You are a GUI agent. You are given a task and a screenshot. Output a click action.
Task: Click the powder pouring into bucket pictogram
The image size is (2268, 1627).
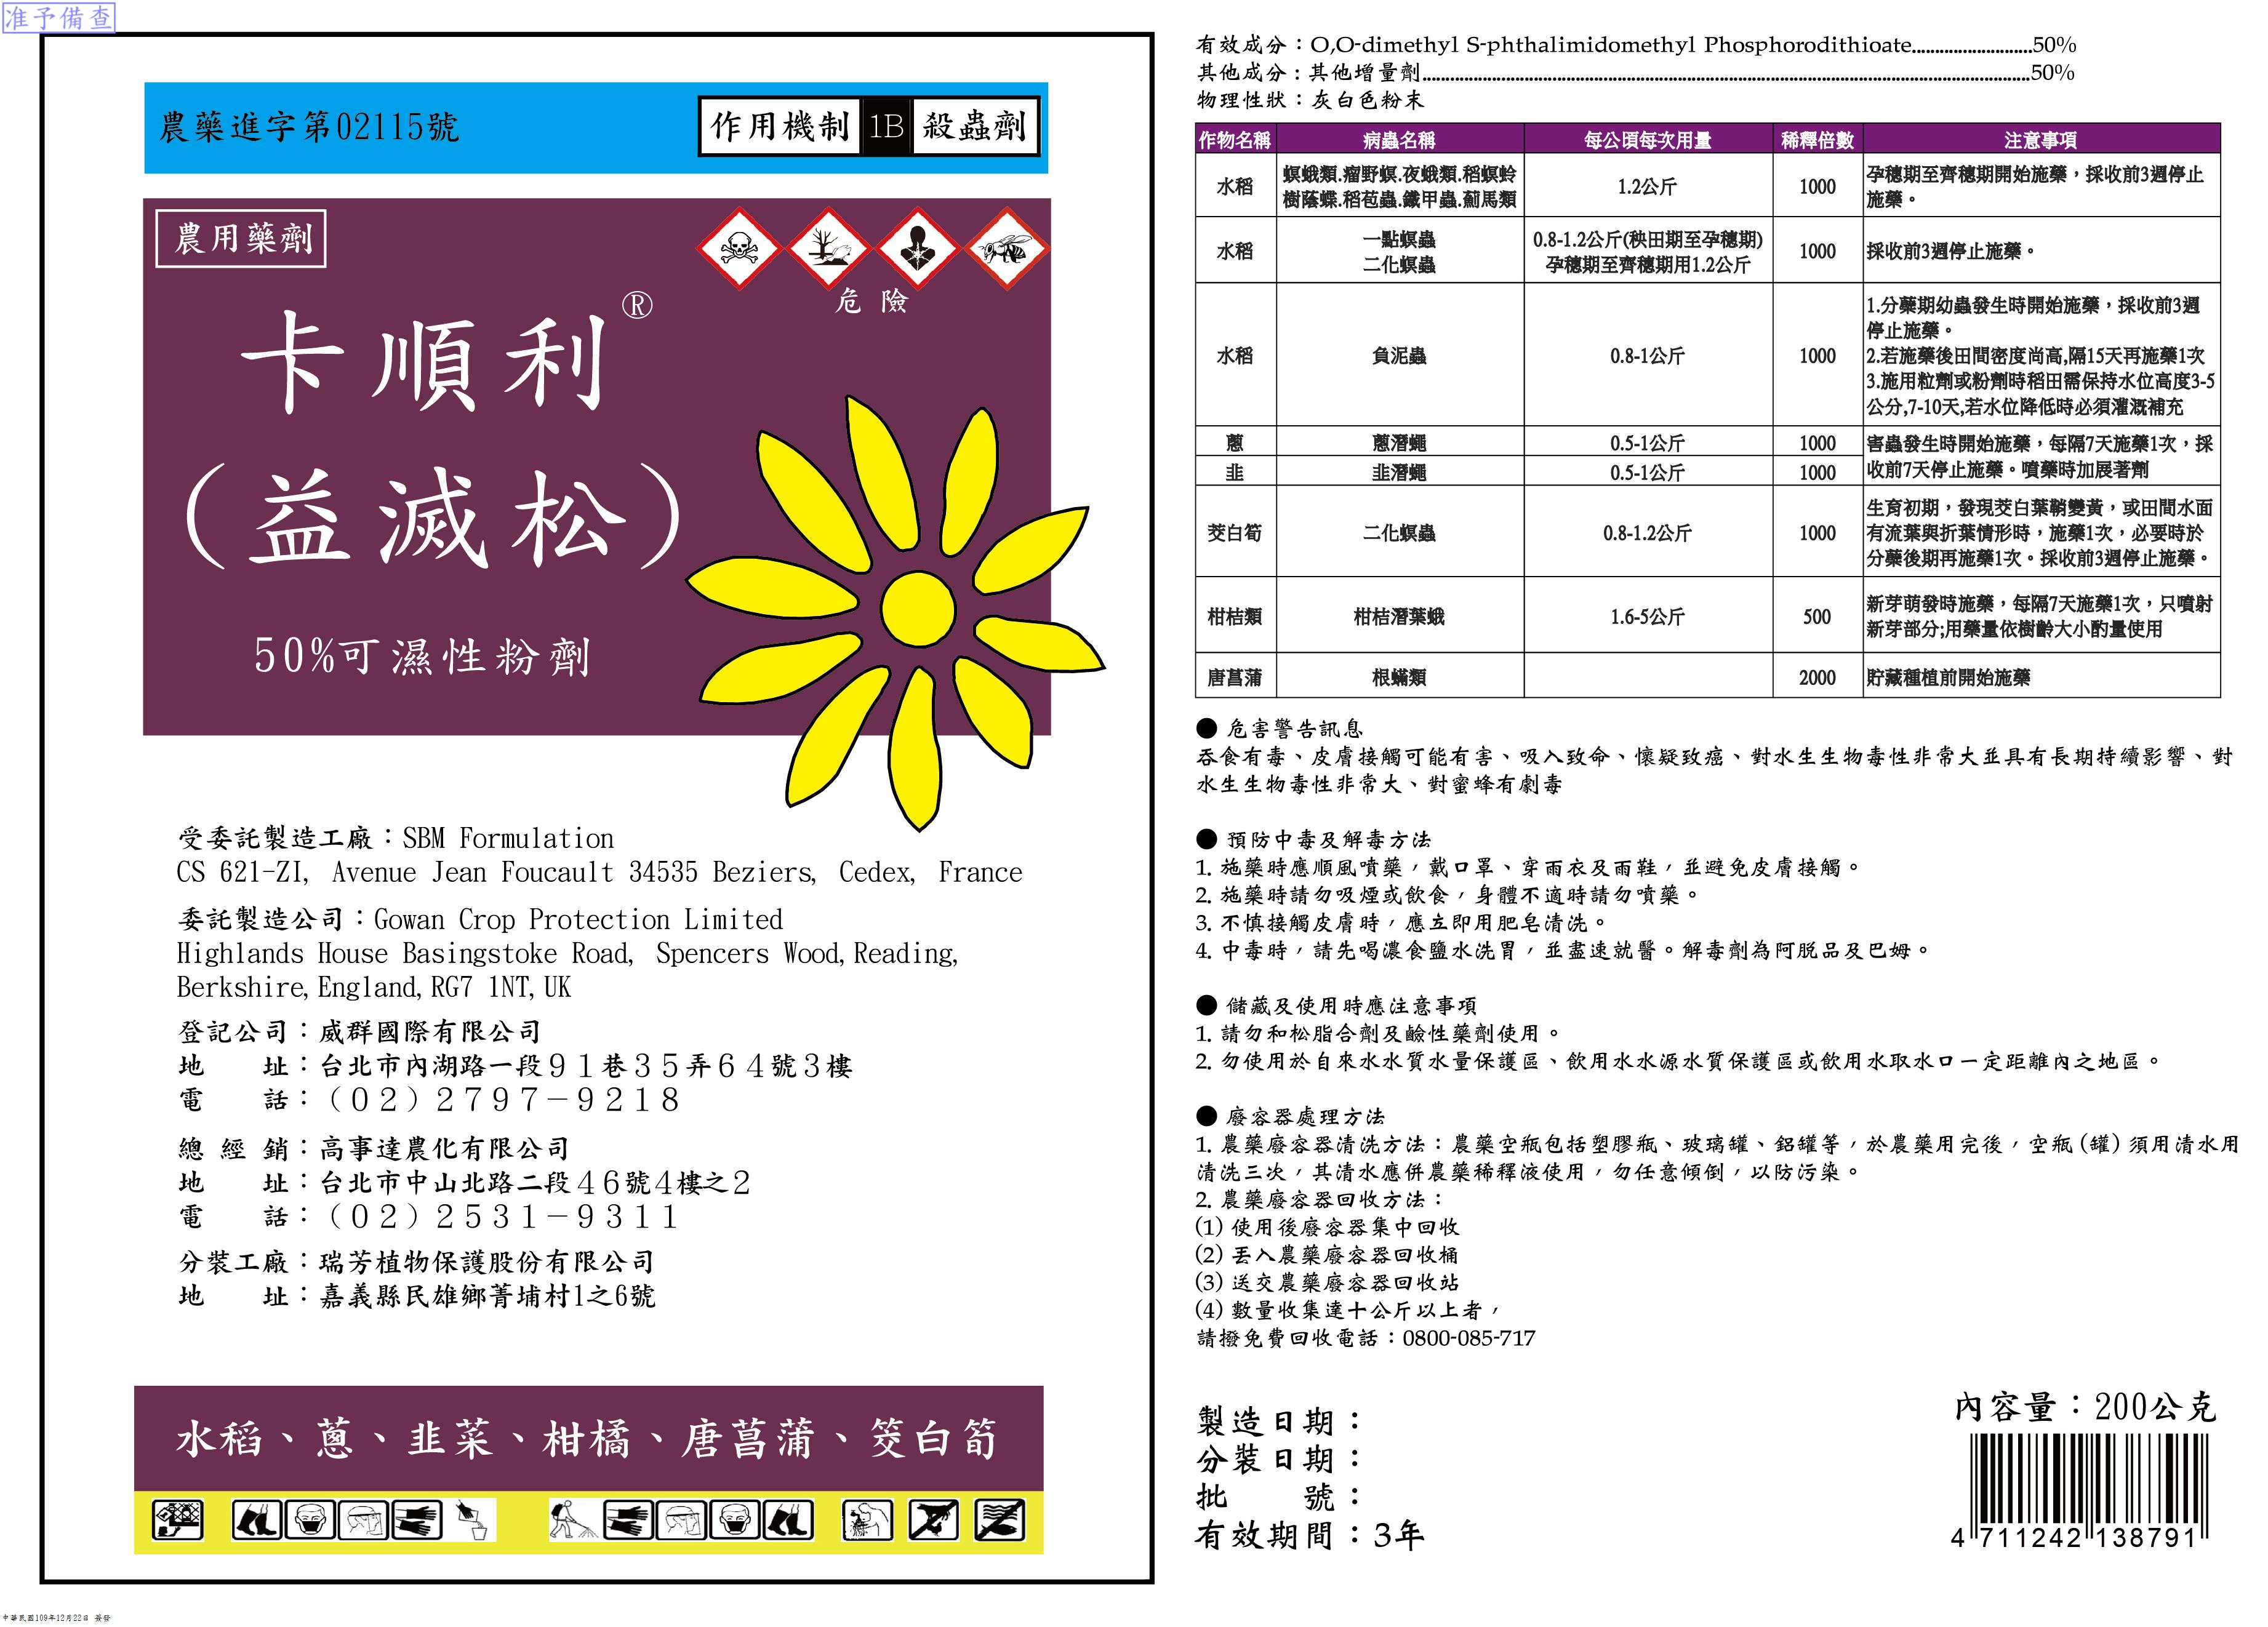[472, 1520]
